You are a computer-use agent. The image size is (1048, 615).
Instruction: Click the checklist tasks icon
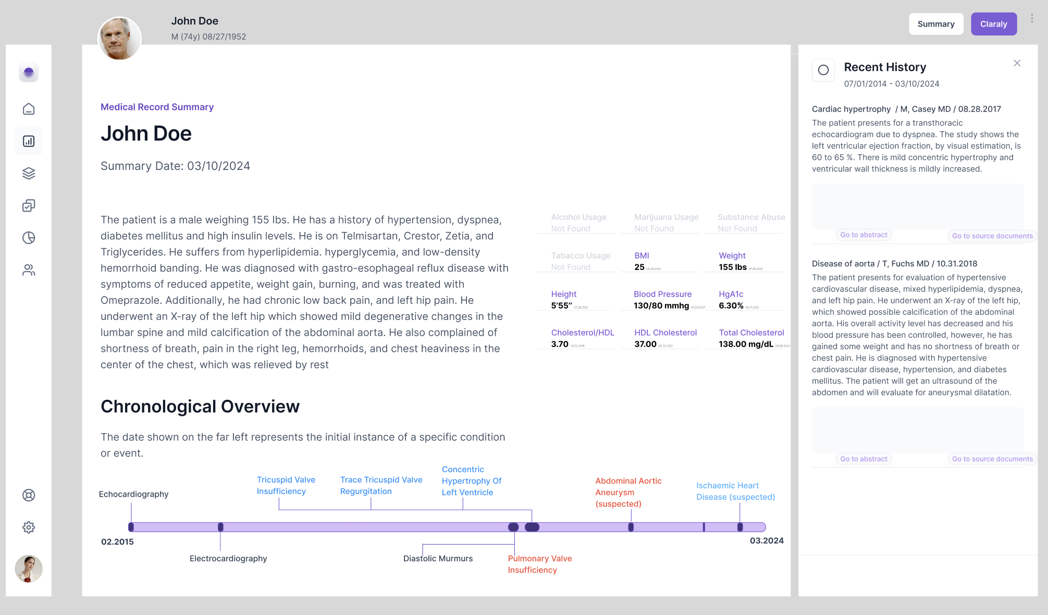point(29,206)
